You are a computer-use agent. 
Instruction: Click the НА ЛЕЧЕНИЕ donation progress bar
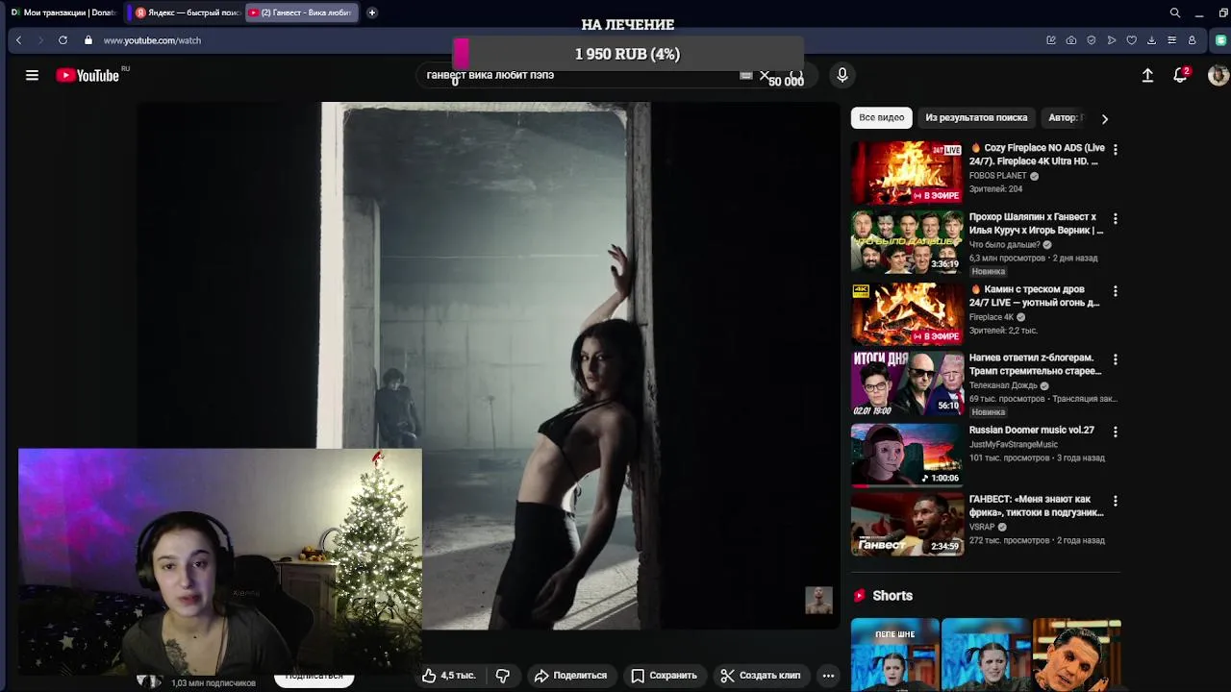(627, 54)
